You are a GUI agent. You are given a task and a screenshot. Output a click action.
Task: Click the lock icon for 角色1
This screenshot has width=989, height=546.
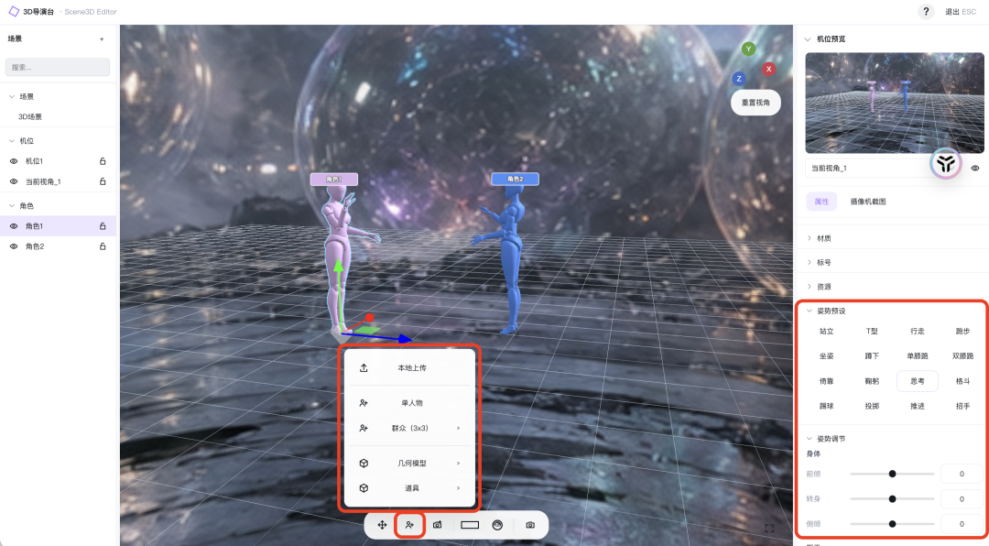coord(103,226)
